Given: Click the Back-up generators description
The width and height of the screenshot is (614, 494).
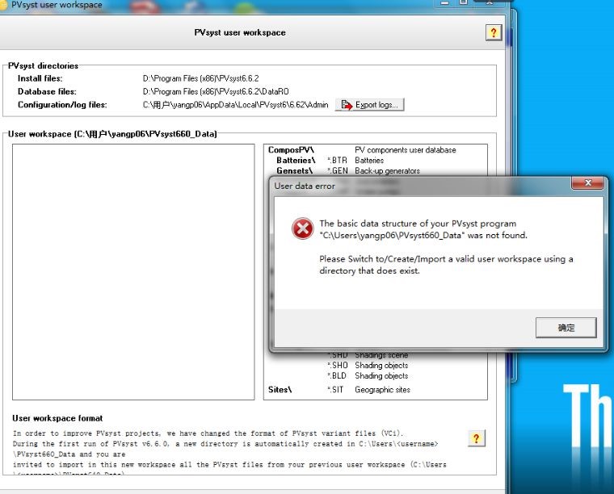Looking at the screenshot, I should 387,171.
